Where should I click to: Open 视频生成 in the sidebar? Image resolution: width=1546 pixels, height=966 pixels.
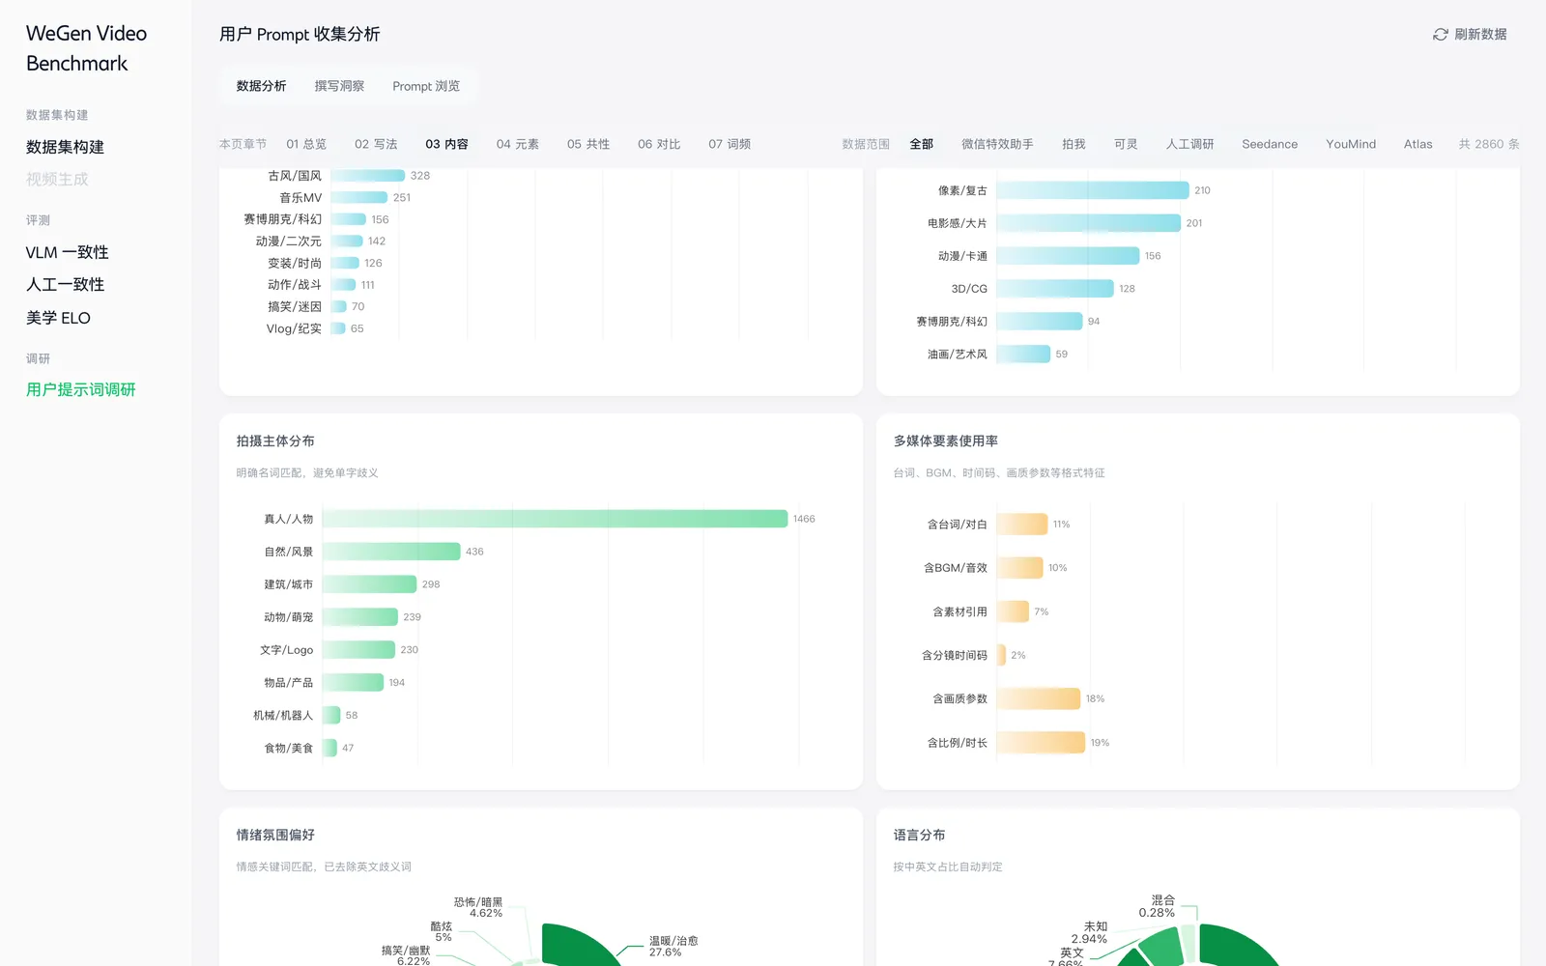(x=57, y=180)
